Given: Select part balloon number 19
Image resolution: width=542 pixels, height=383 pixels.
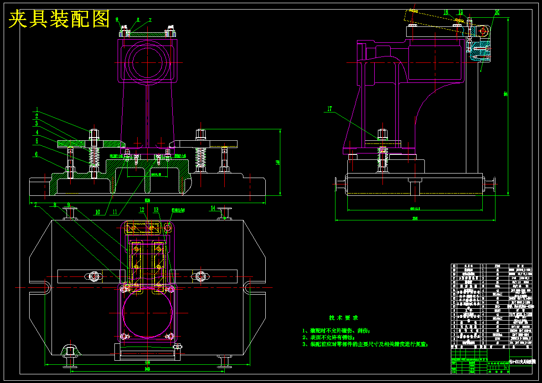Looking at the screenshot, I should [460, 12].
